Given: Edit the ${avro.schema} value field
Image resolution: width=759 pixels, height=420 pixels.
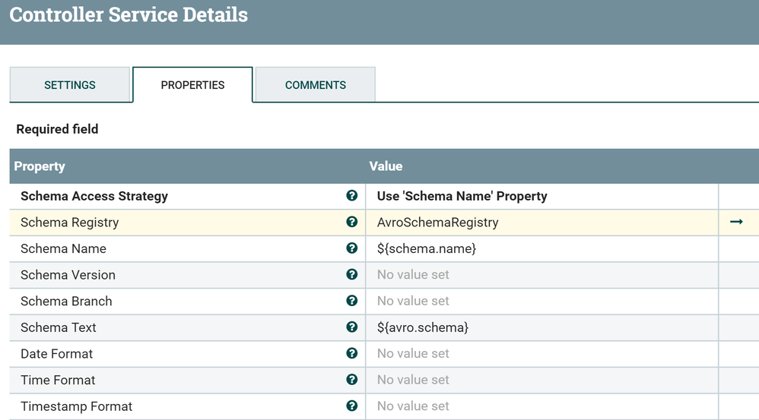Looking at the screenshot, I should [540, 327].
